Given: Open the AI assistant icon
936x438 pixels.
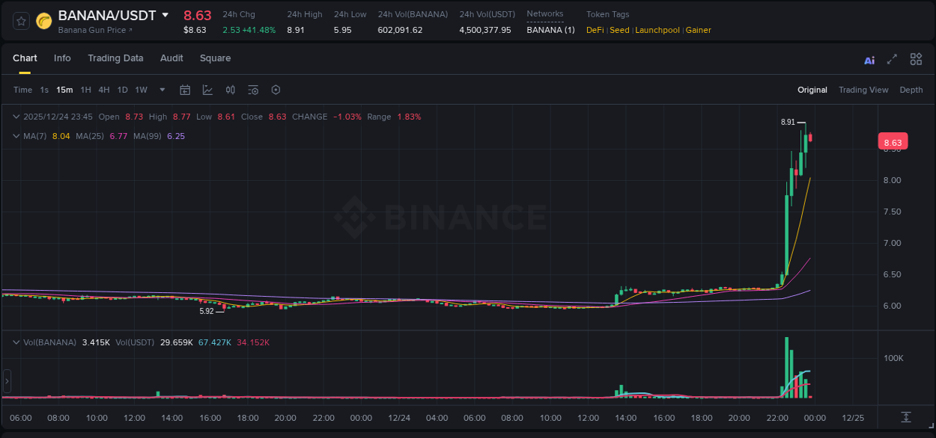Looking at the screenshot, I should coord(869,59).
